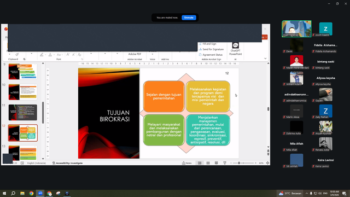The image size is (350, 197).
Task: Select slide 11 thumbnail
Action: click(x=23, y=112)
